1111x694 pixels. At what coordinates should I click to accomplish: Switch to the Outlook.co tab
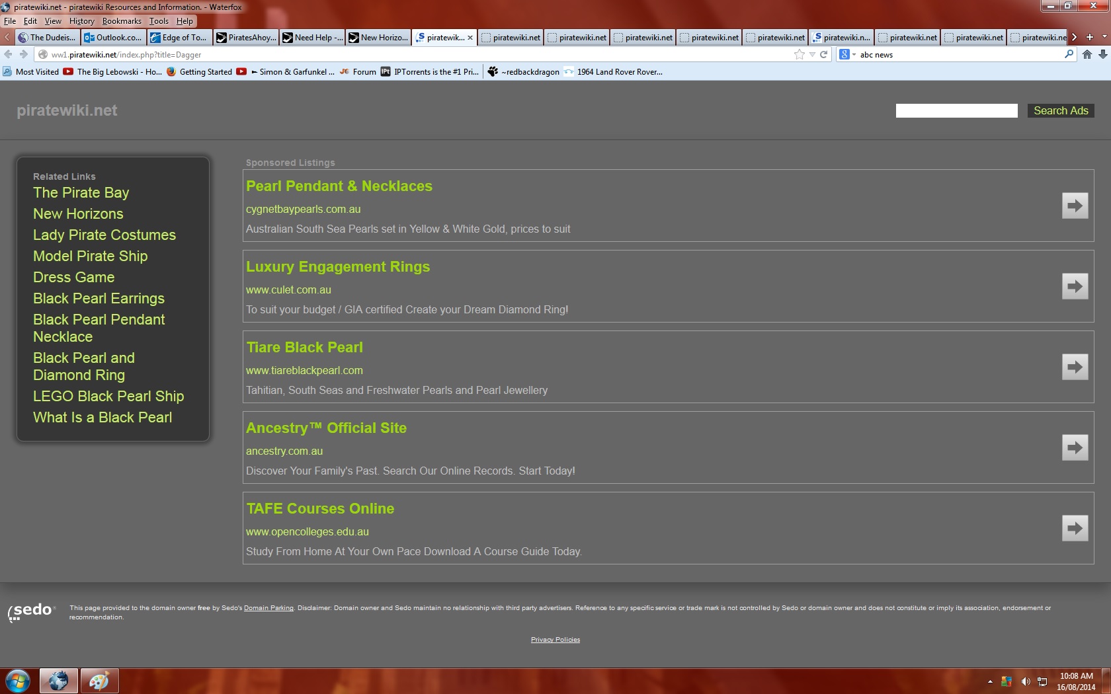(113, 37)
